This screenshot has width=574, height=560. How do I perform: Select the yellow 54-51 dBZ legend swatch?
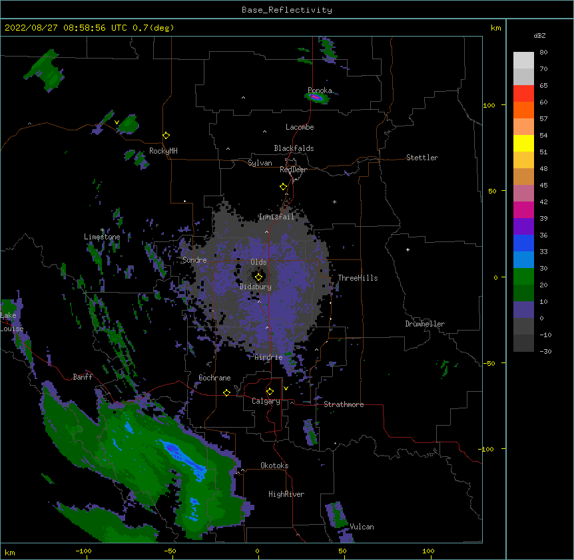523,143
